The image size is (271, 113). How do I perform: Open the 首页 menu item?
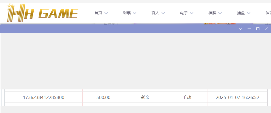click(x=98, y=13)
